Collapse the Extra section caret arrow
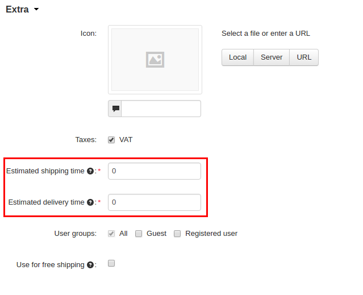This screenshot has width=363, height=295. pyautogui.click(x=36, y=9)
